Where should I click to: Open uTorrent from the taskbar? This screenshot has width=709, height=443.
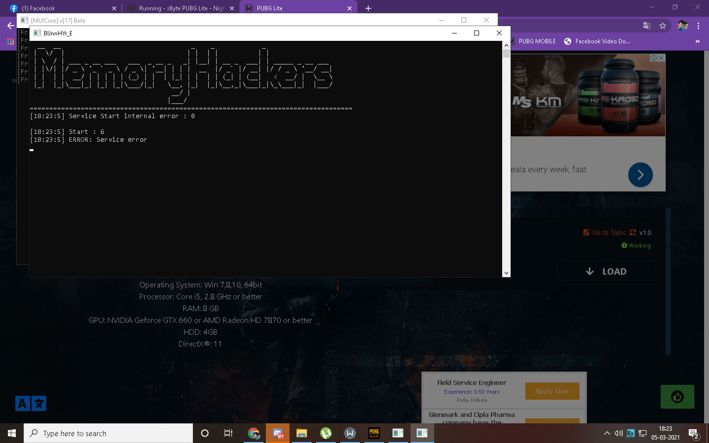(326, 433)
